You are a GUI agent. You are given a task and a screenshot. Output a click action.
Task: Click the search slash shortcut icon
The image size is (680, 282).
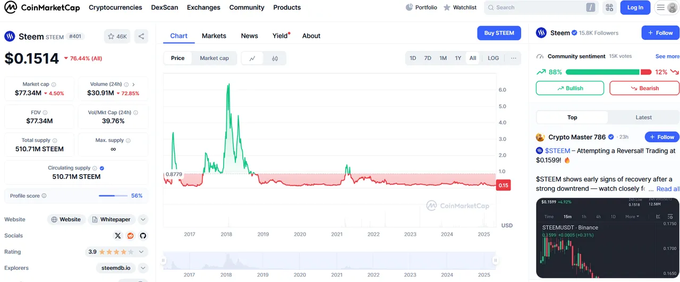(x=591, y=7)
